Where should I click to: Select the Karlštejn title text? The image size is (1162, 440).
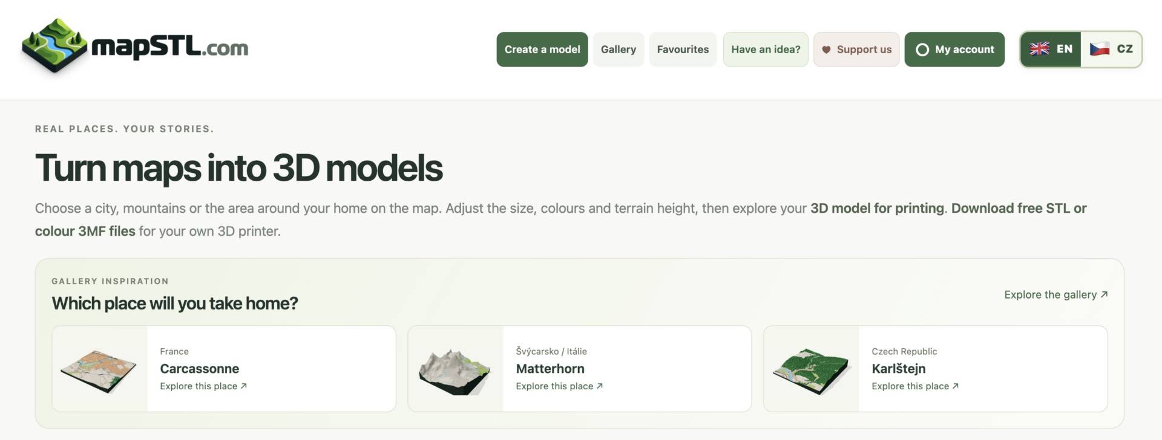899,369
